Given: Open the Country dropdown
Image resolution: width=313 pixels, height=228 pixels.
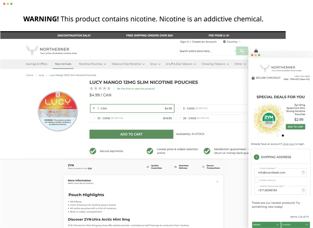Looking at the screenshot, I should click(232, 42).
